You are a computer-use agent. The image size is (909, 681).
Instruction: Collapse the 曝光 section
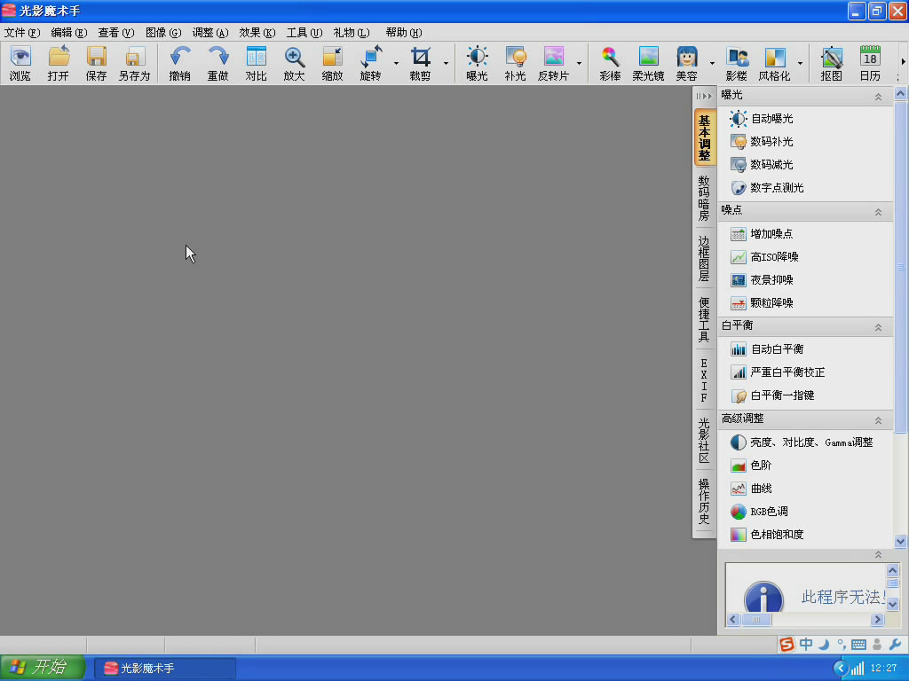(878, 97)
